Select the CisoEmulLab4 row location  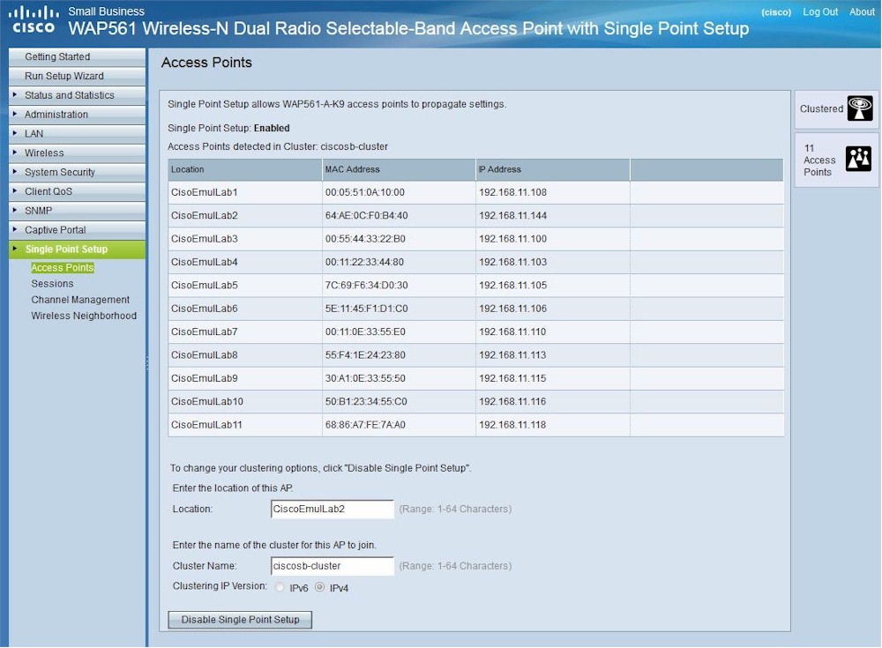205,262
